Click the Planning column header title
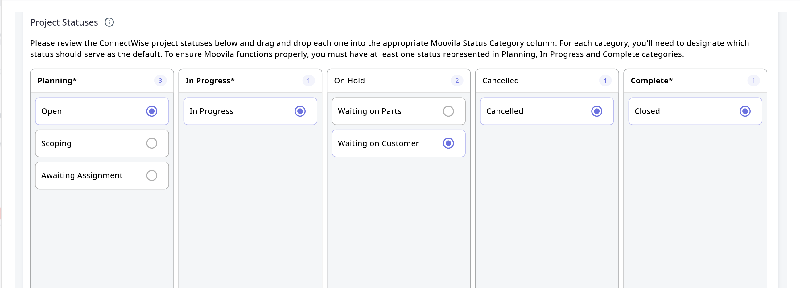Screen dimensions: 800x288 coord(57,81)
